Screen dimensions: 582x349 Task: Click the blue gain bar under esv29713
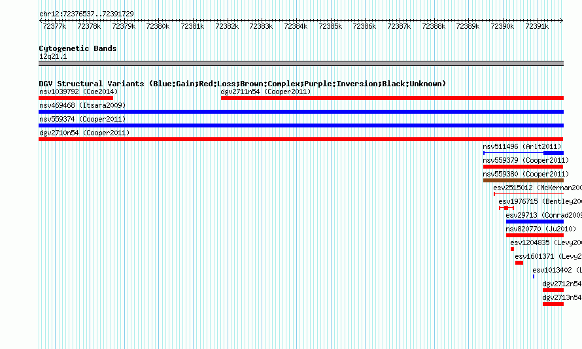pos(535,222)
